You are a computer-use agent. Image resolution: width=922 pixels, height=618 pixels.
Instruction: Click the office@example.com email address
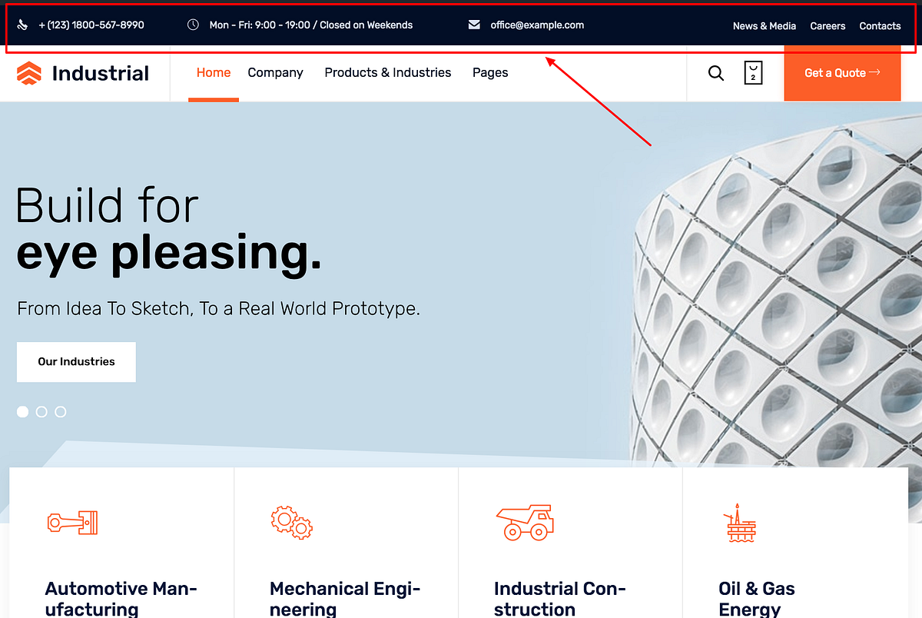(537, 25)
